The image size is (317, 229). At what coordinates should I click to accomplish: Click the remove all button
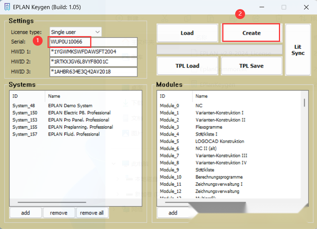click(x=92, y=213)
